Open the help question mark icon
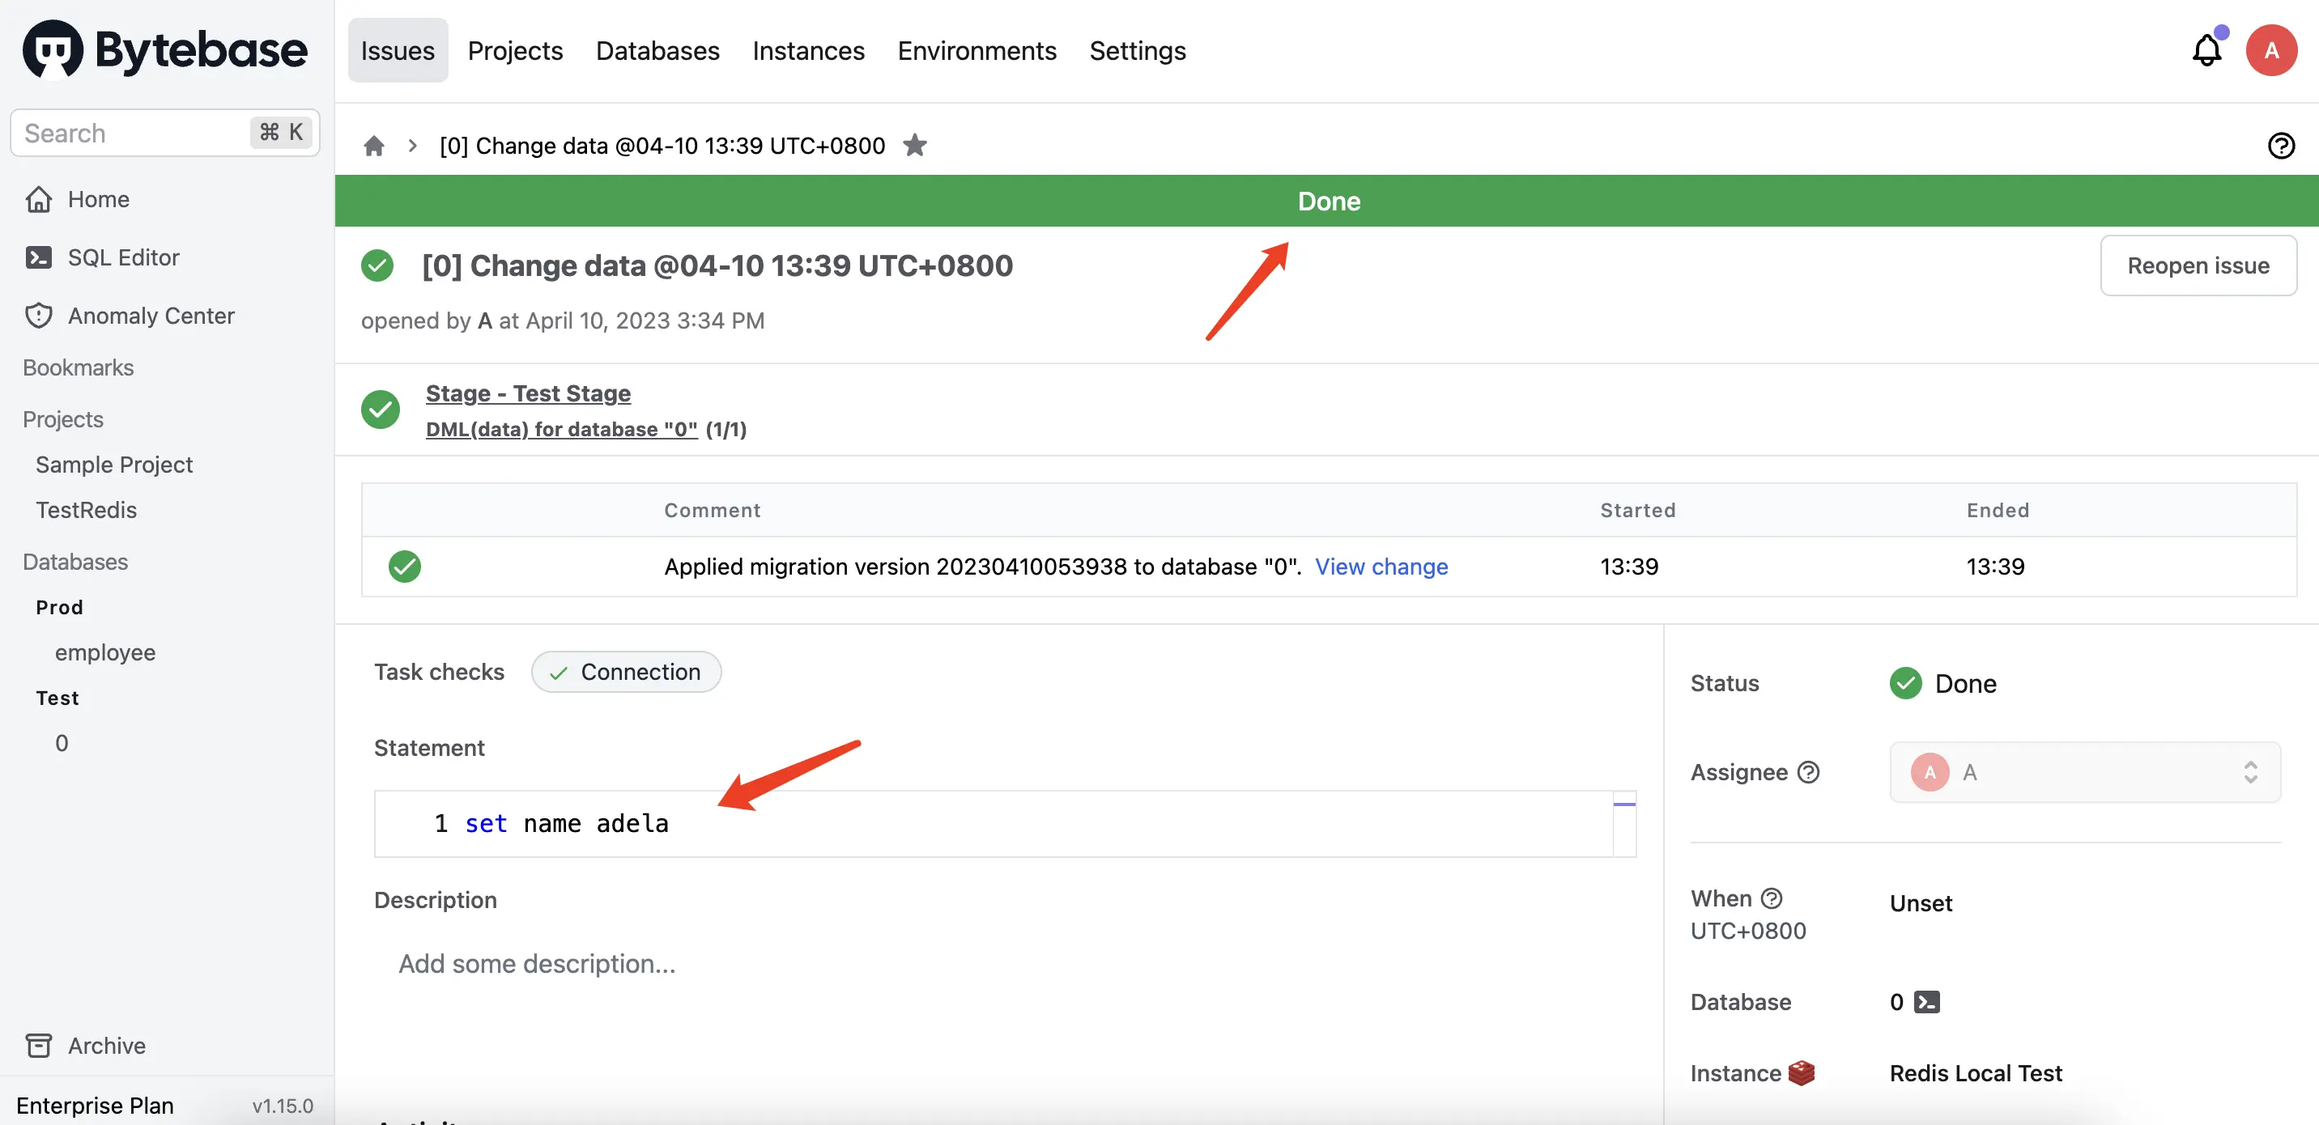Viewport: 2319px width, 1125px height. (x=2280, y=146)
